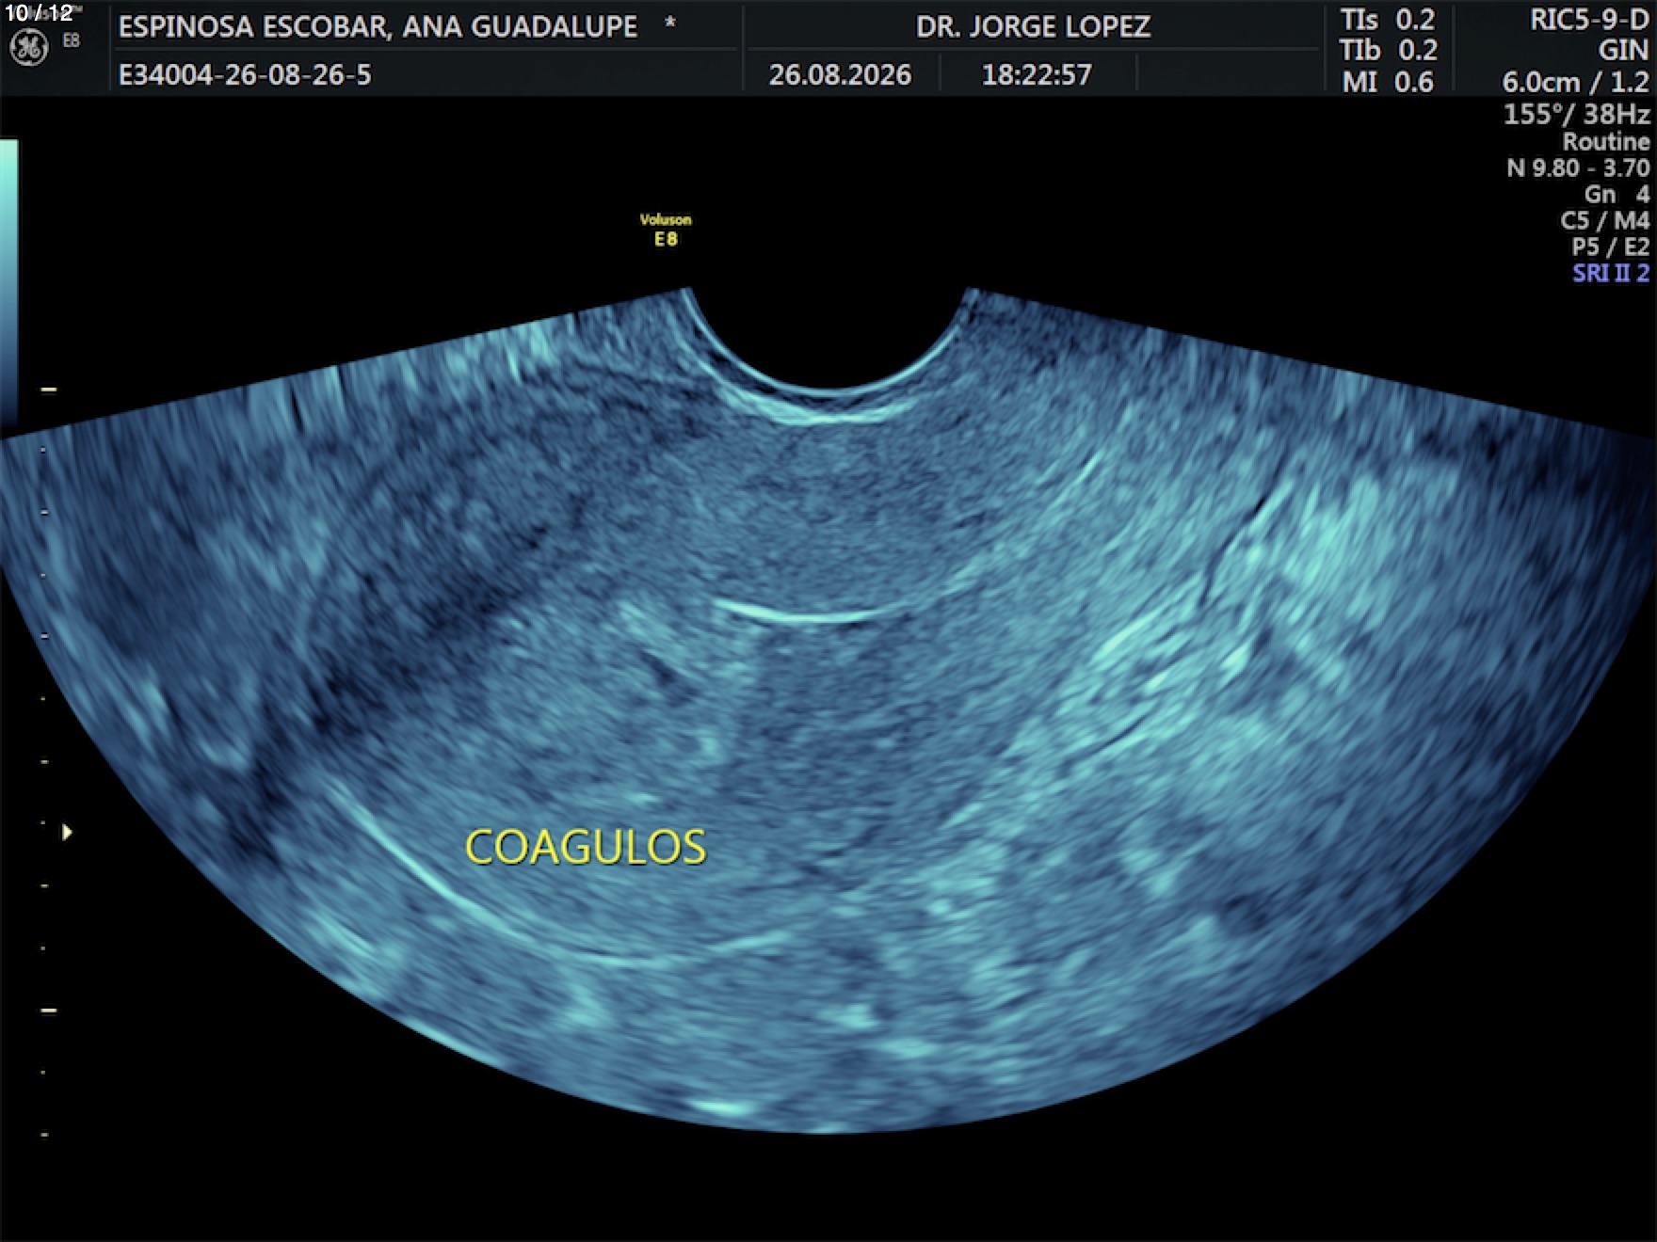The height and width of the screenshot is (1242, 1657).
Task: Click the yellow Voluson E8 probe label
Action: [666, 230]
